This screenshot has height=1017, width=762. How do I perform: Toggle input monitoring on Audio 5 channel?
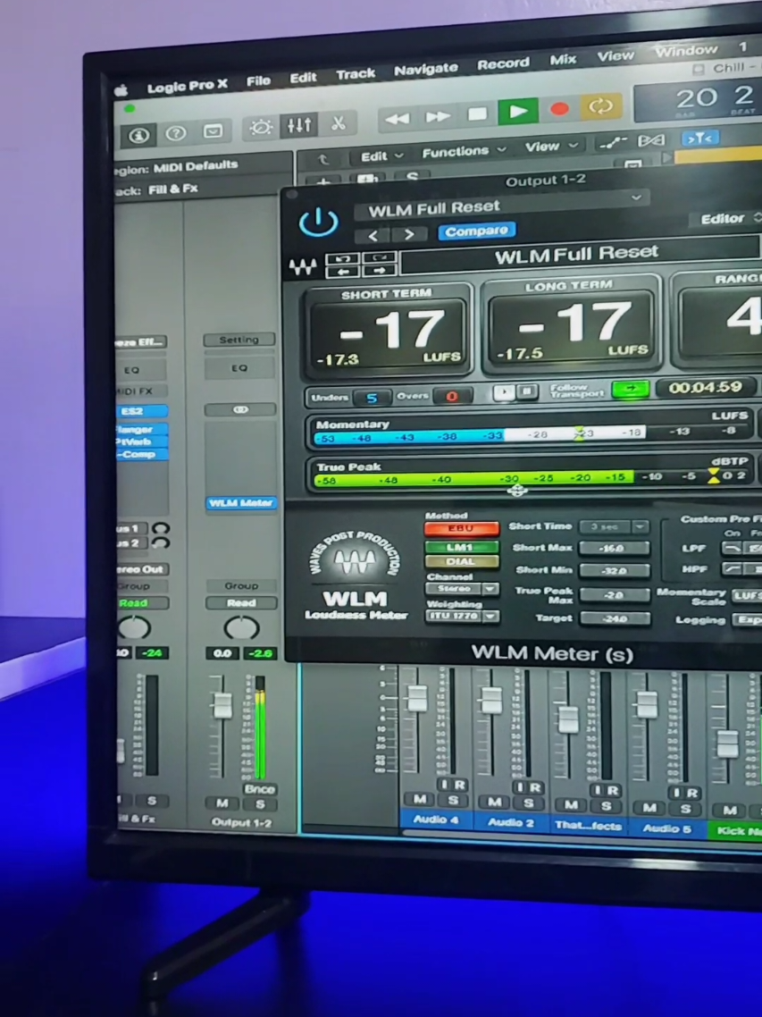coord(676,793)
